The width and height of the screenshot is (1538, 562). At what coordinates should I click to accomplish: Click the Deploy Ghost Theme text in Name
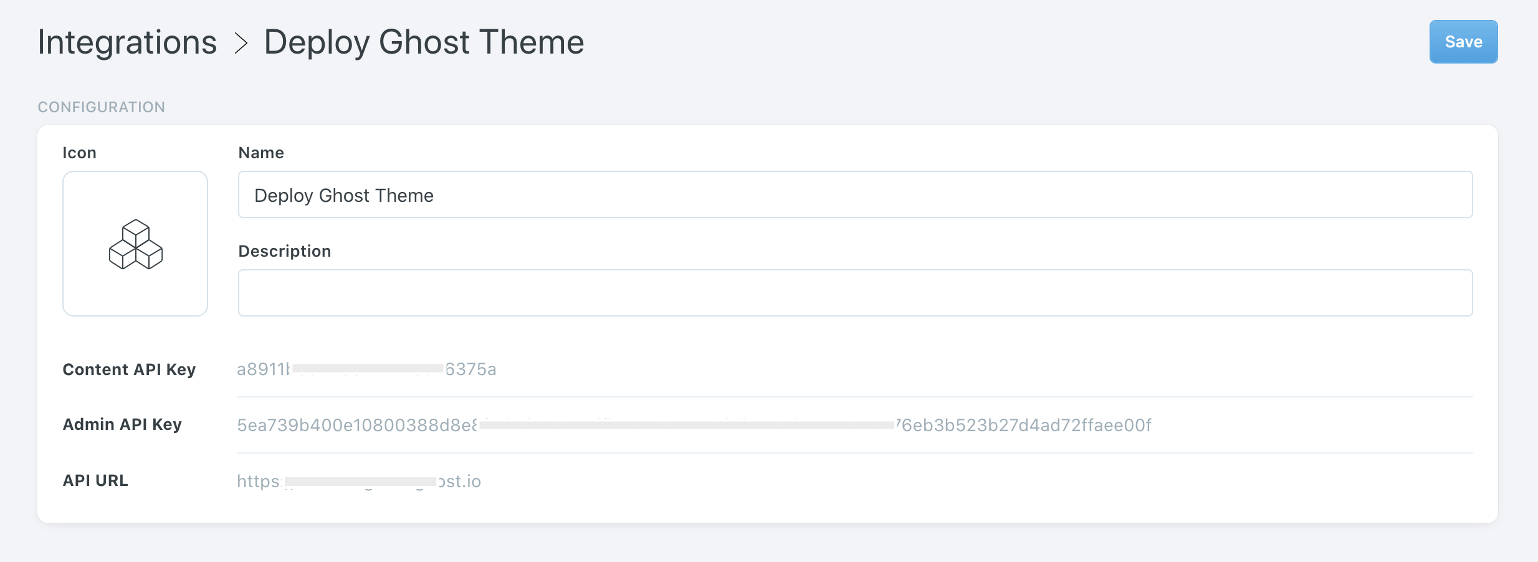tap(343, 196)
